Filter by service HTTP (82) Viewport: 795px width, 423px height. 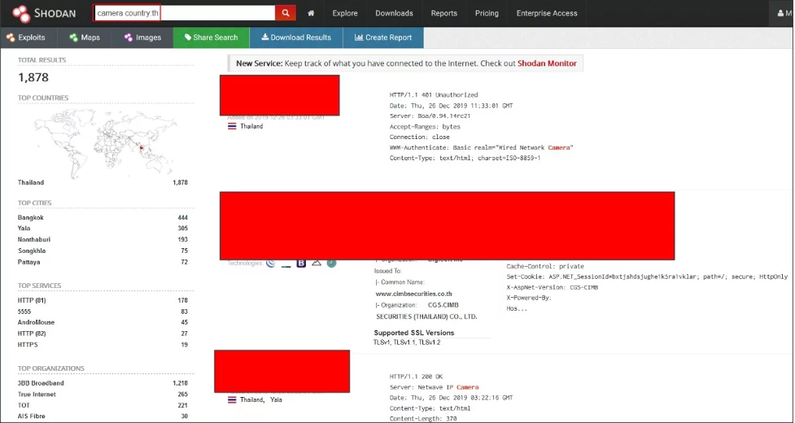(32, 334)
